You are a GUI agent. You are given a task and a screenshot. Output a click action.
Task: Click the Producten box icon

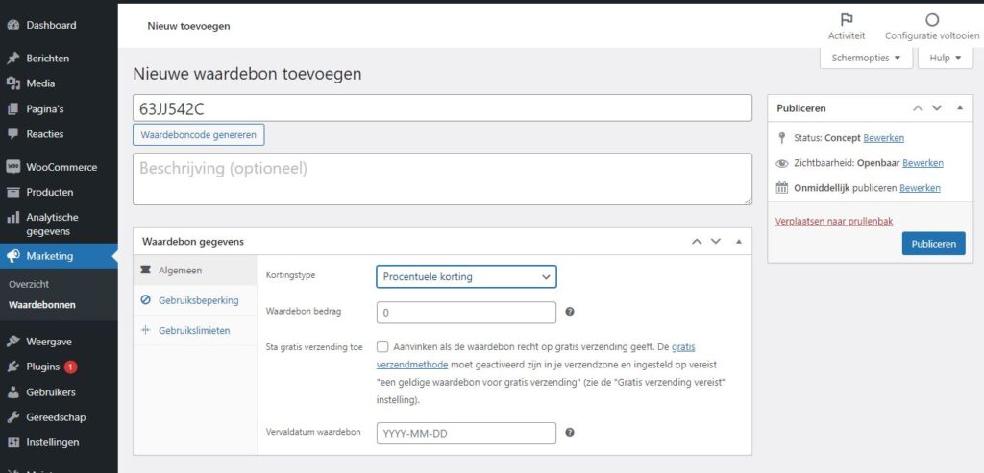12,192
